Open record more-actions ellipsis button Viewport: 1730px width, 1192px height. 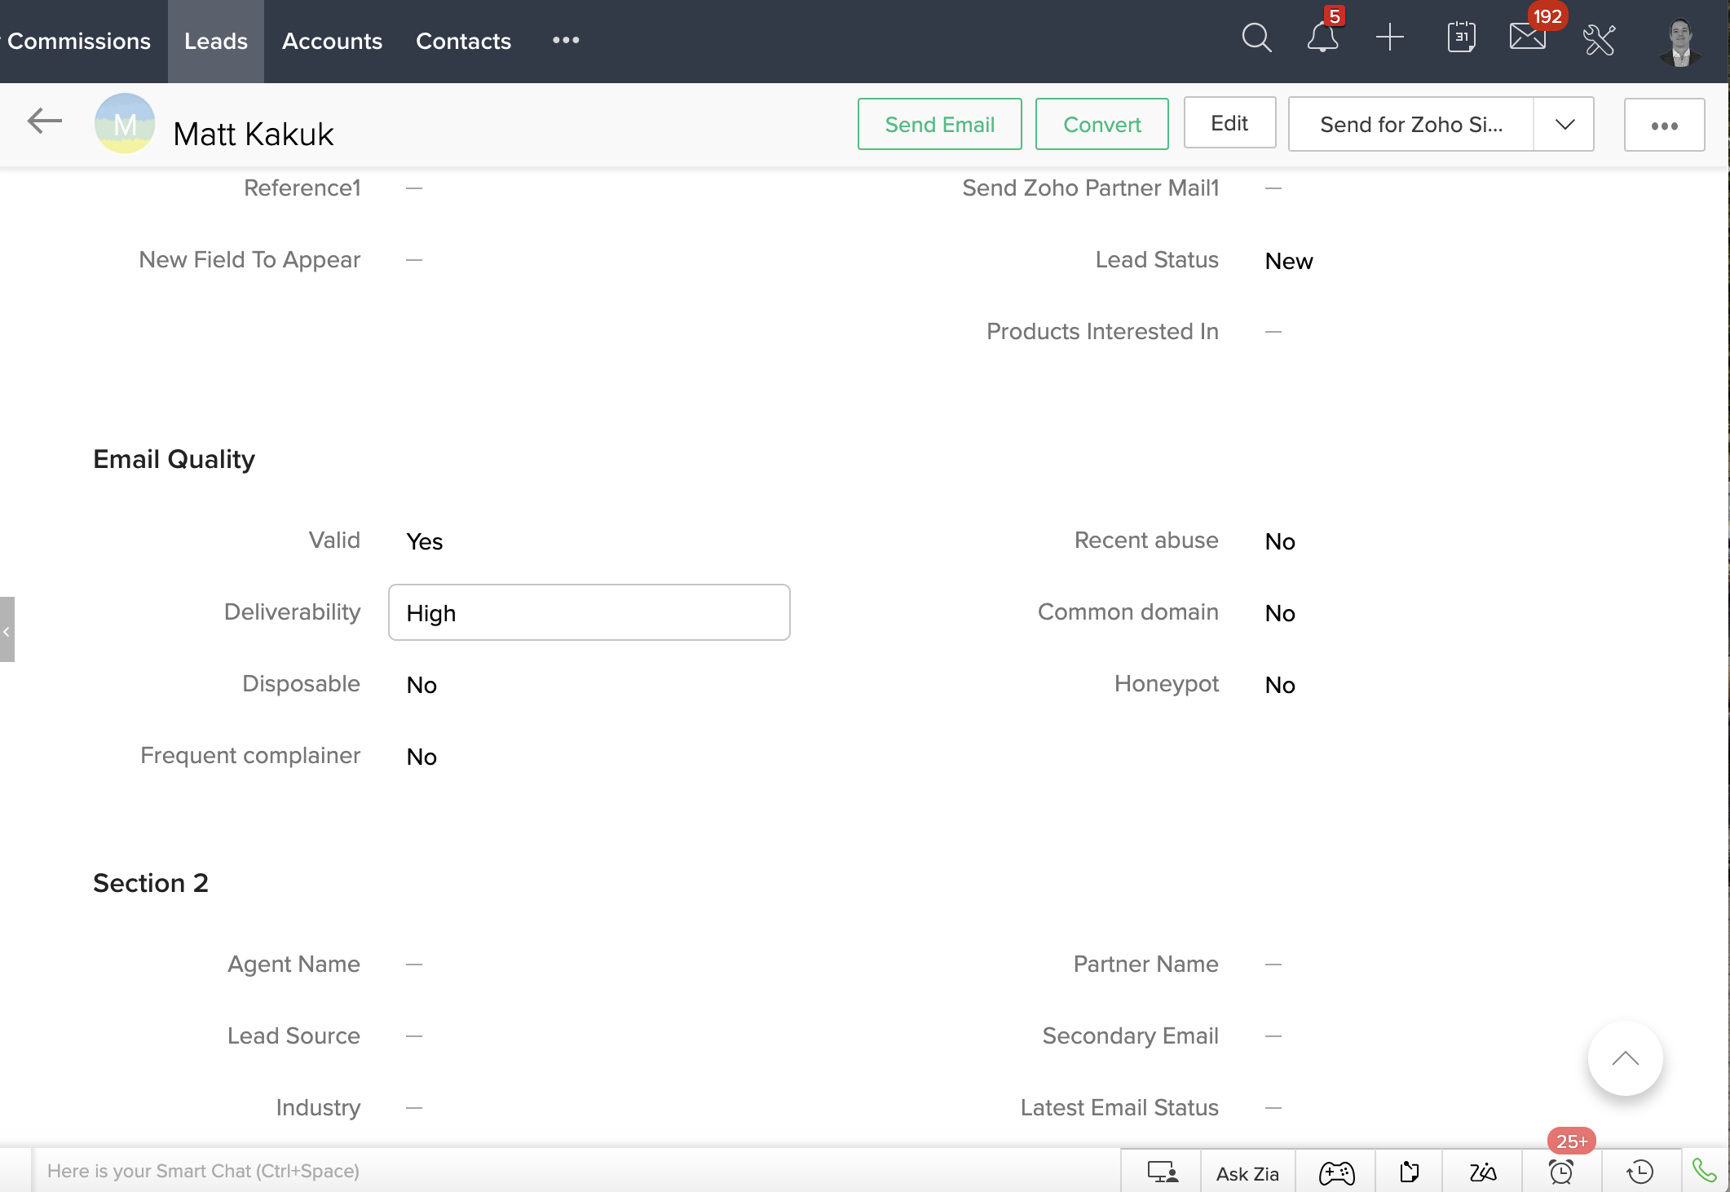coord(1664,126)
